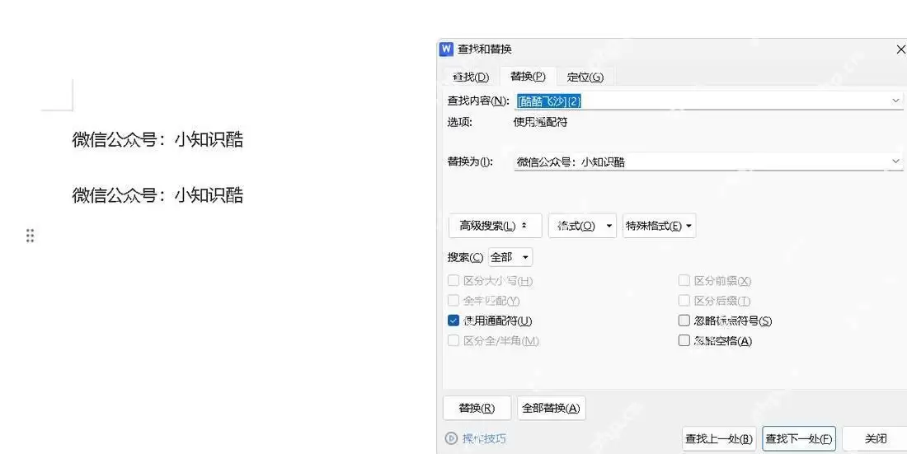This screenshot has width=907, height=454.
Task: Click the WPS Writer icon in dialog title
Action: pos(446,49)
